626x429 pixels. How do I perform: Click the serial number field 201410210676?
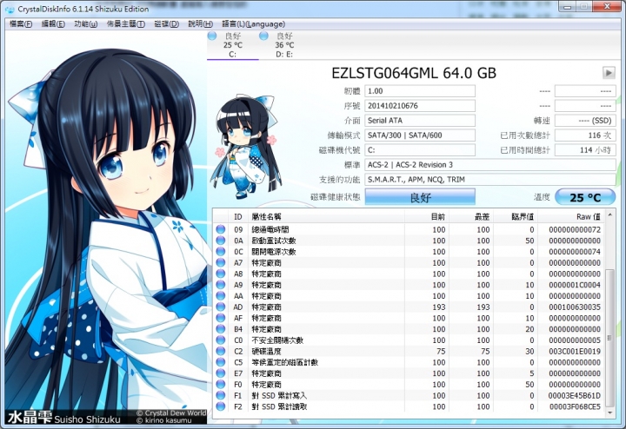point(420,106)
